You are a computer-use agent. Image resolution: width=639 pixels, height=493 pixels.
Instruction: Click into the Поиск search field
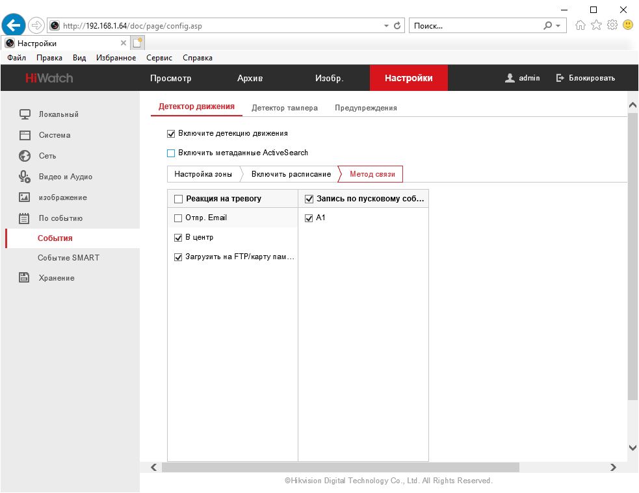tap(475, 26)
